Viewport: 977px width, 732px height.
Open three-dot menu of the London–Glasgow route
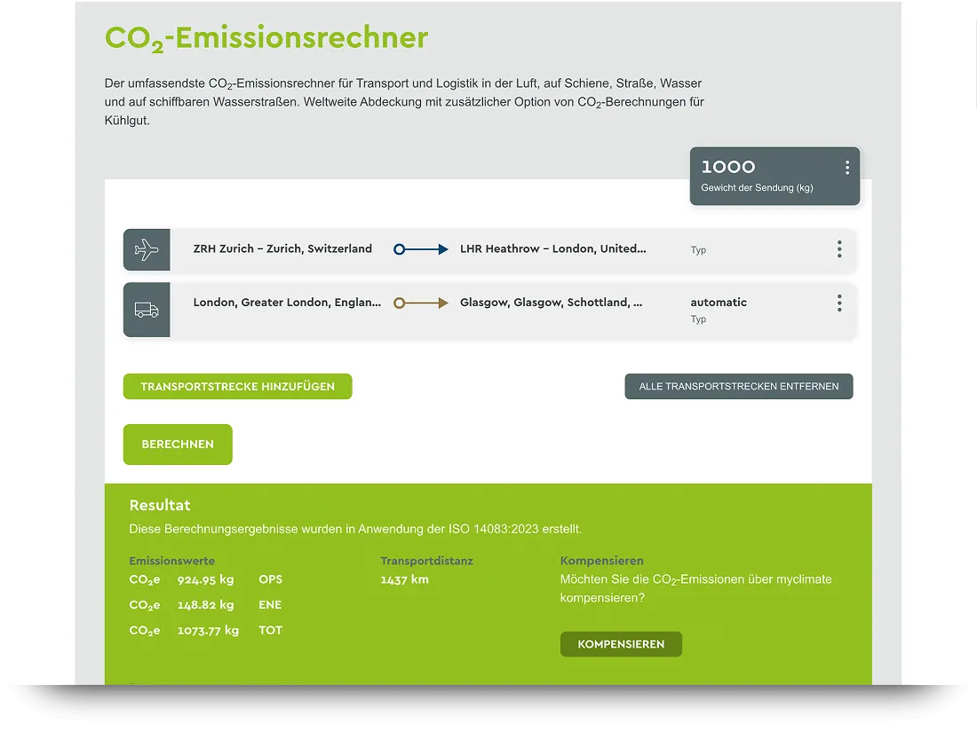click(x=839, y=303)
